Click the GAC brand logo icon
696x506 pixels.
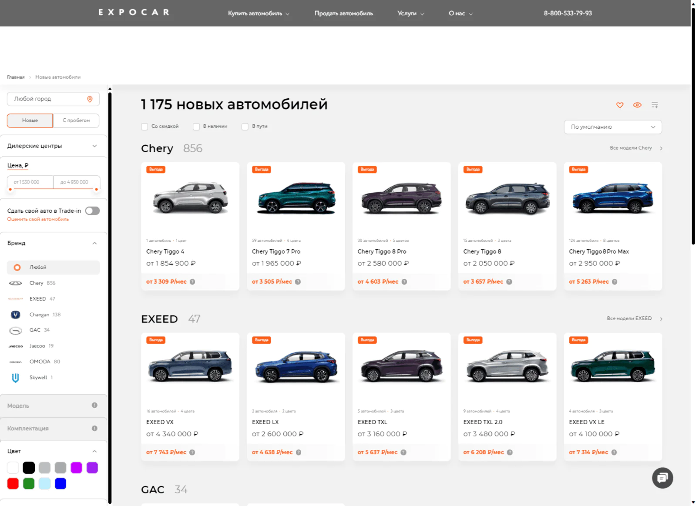pyautogui.click(x=16, y=331)
